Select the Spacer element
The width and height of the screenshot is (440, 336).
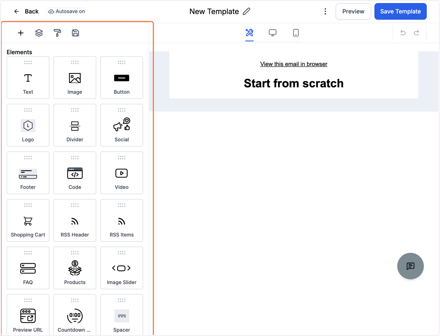tap(122, 315)
